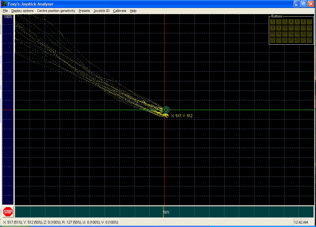Click the 12:42 AM clock in status bar
This screenshot has height=227, width=316.
pyautogui.click(x=301, y=222)
